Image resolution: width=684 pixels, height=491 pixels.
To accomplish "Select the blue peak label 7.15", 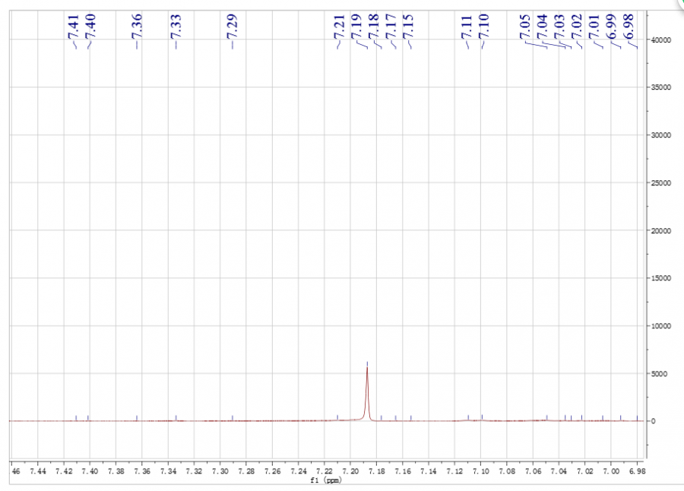I will click(x=408, y=27).
